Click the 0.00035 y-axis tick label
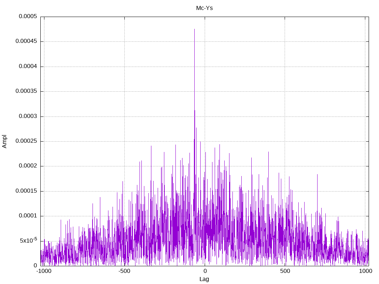 (26, 91)
